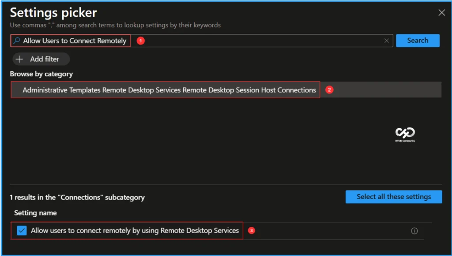Screen dimensions: 452x256
Task: Clear search text with the X icon
Action: click(x=387, y=41)
